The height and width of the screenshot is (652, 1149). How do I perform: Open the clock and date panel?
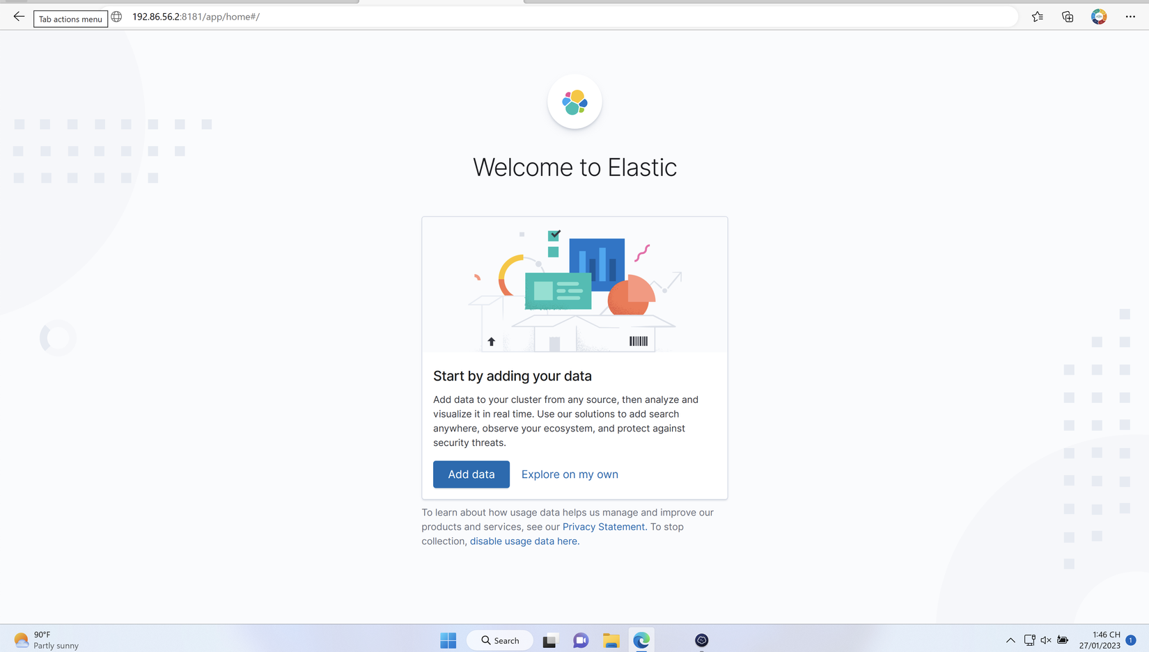(x=1100, y=640)
